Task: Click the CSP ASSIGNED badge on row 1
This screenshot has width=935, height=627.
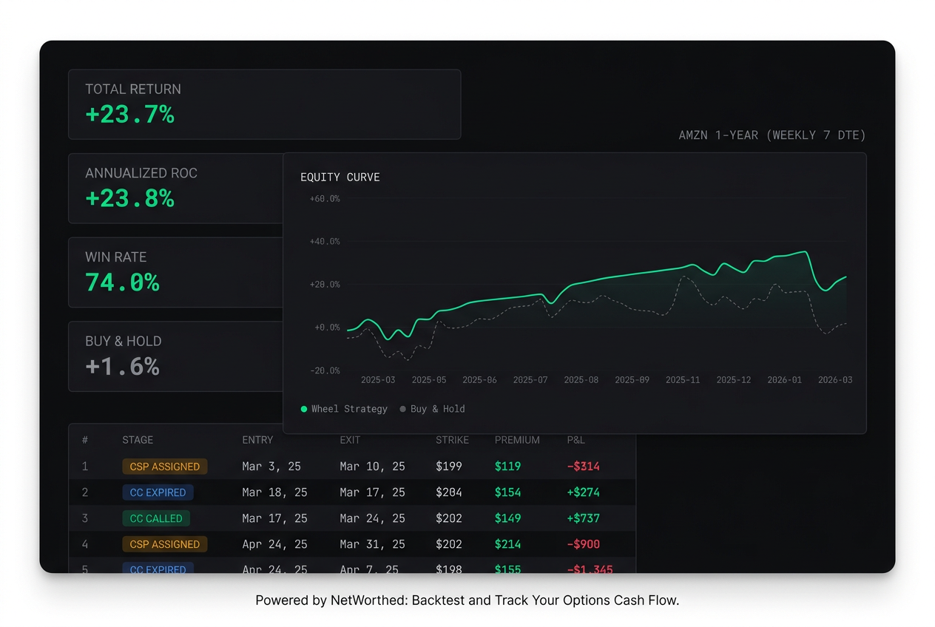Action: pos(164,467)
